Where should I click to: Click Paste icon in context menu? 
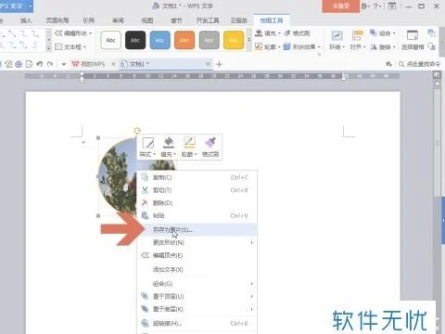[145, 215]
